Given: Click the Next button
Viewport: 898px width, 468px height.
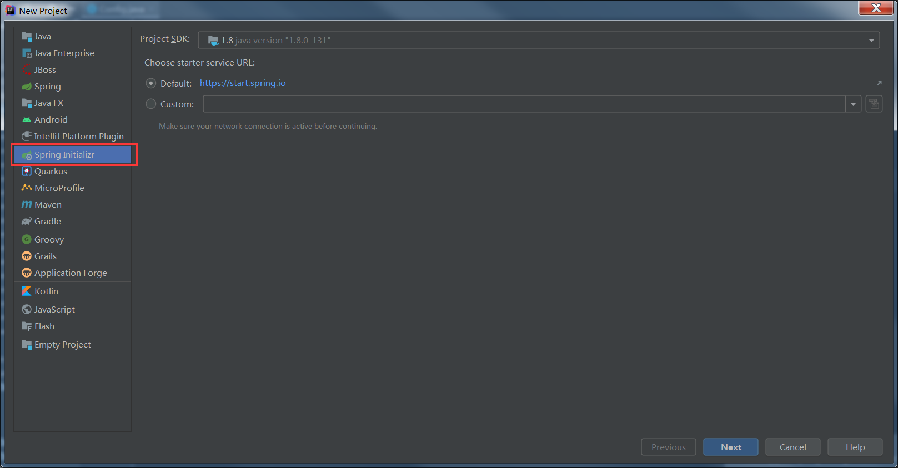Looking at the screenshot, I should point(731,447).
